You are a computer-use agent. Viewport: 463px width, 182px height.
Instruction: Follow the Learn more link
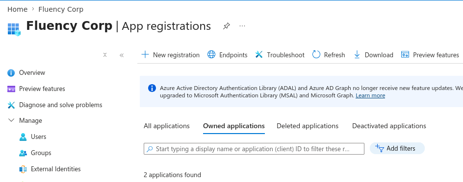(370, 95)
